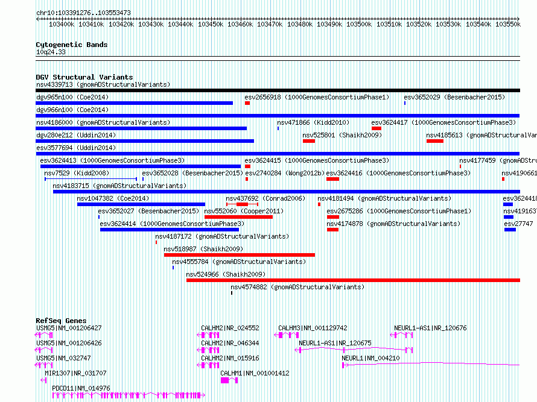
Task: Click the nsv4183715 gnomAD variant label
Action: (x=119, y=186)
